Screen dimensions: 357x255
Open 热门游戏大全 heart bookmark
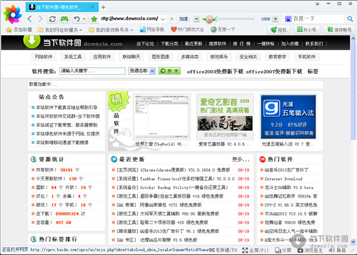(187, 30)
